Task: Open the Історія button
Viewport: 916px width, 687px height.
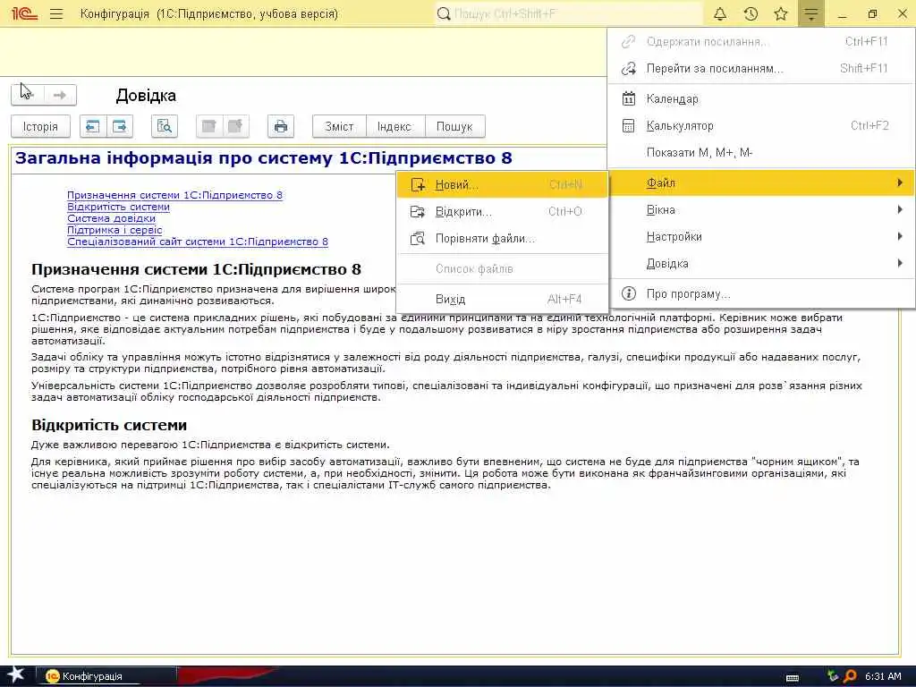Action: (40, 126)
